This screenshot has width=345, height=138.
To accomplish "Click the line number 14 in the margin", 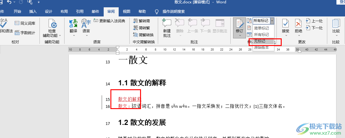I will pyautogui.click(x=108, y=84).
